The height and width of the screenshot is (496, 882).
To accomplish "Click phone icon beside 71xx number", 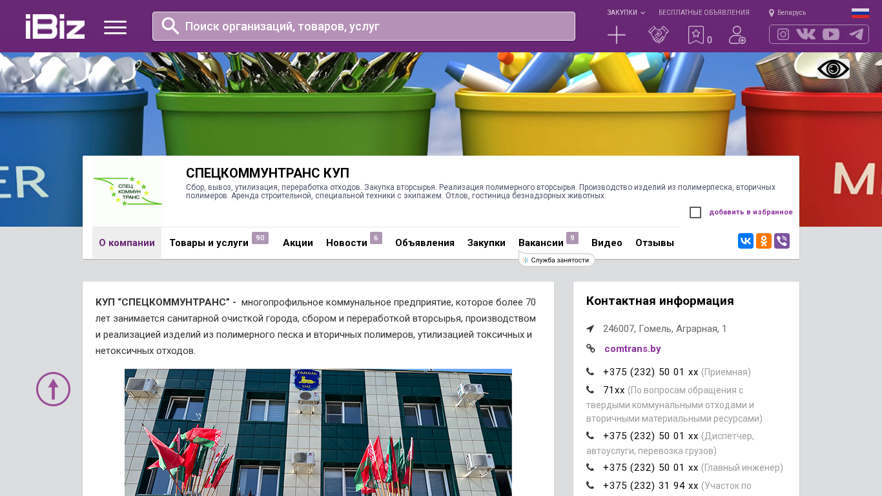I will click(590, 390).
